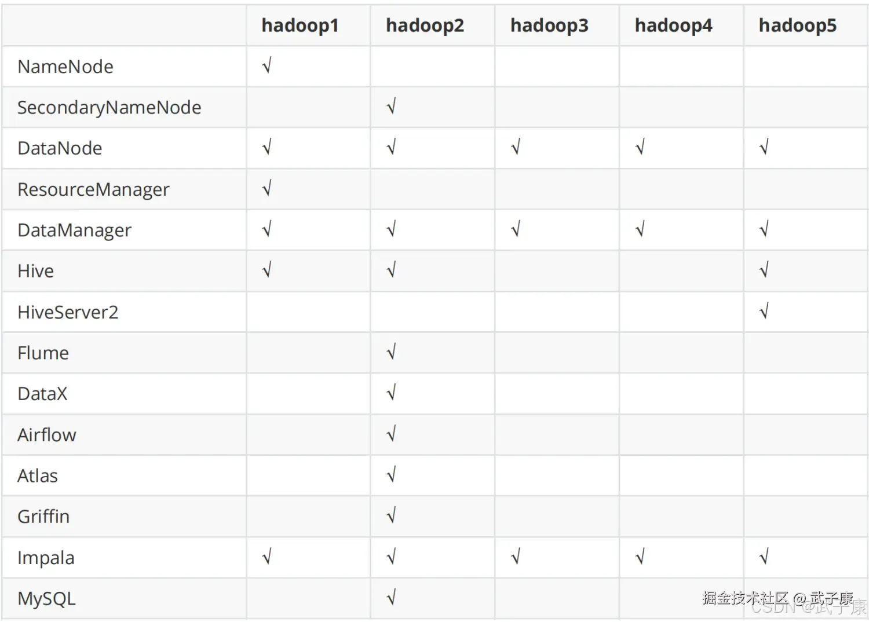Click the HiveServer2 row label

[x=68, y=312]
